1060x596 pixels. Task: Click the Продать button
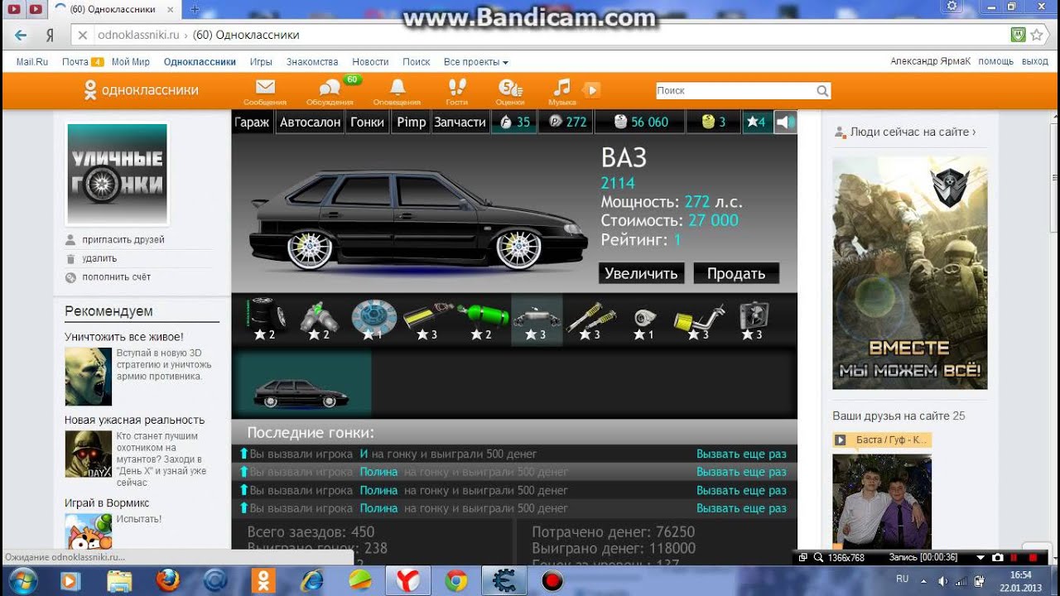coord(735,273)
